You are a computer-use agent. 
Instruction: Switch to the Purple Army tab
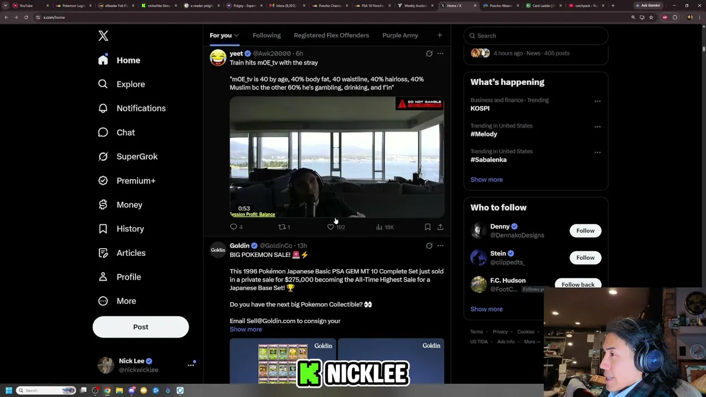400,35
